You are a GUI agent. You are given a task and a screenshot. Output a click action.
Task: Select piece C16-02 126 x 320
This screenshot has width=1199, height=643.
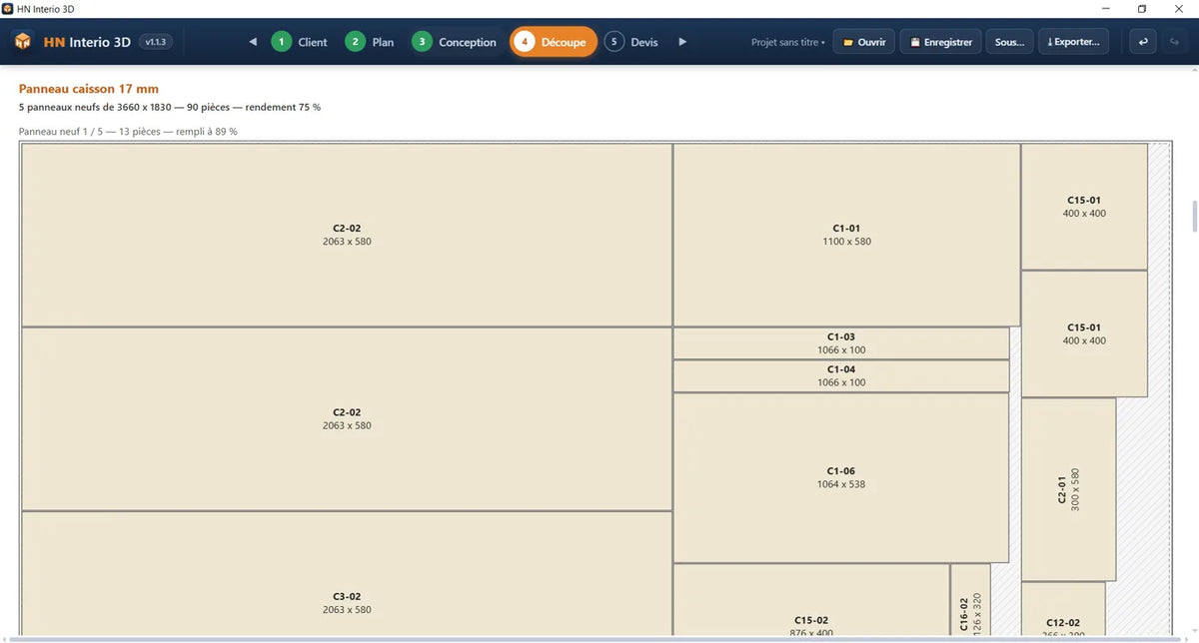pos(970,600)
